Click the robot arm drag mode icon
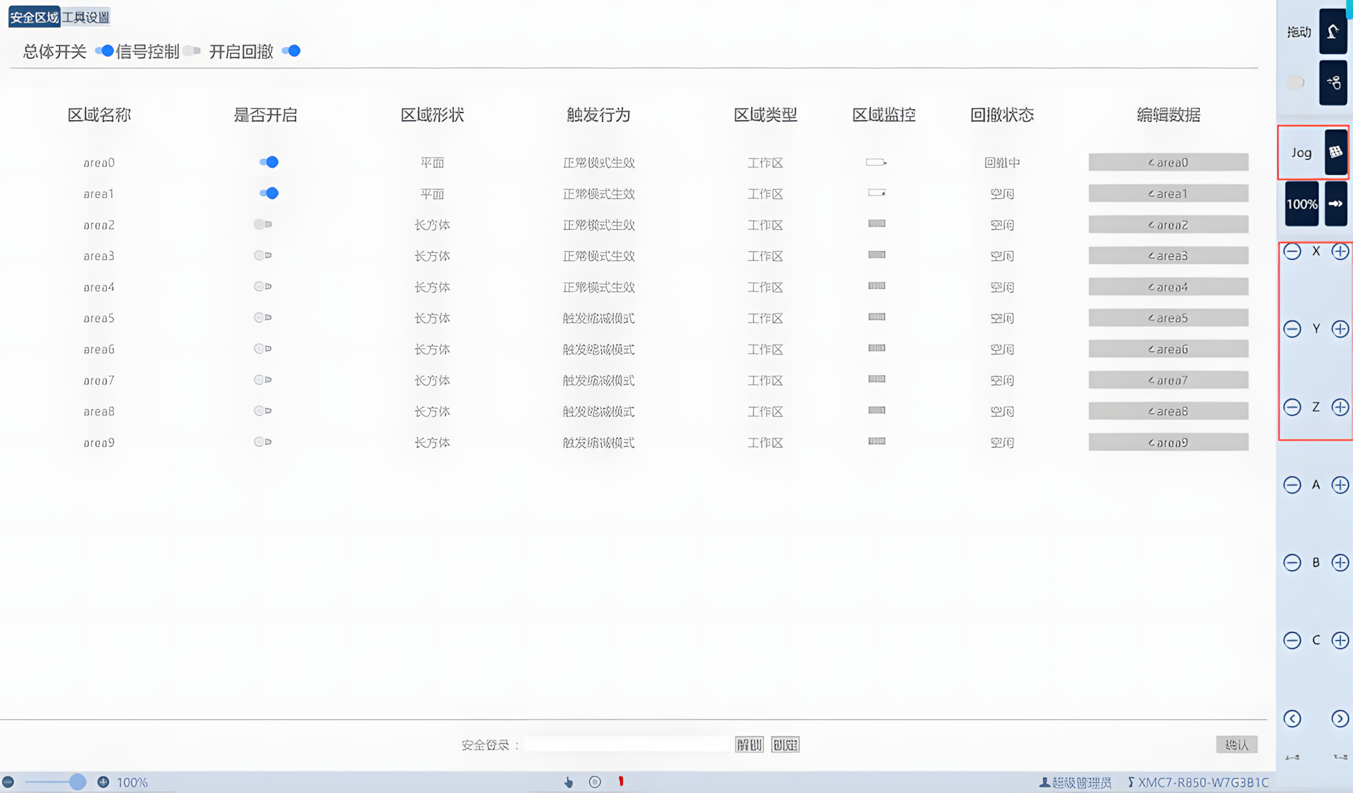The width and height of the screenshot is (1353, 793). point(1333,32)
